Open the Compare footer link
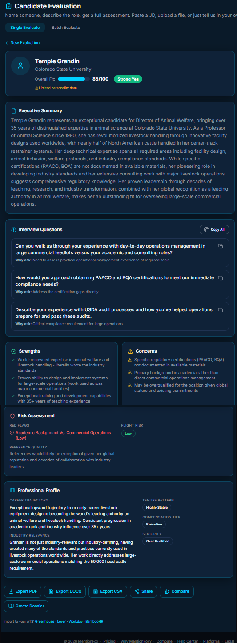The image size is (237, 643). coord(165,641)
